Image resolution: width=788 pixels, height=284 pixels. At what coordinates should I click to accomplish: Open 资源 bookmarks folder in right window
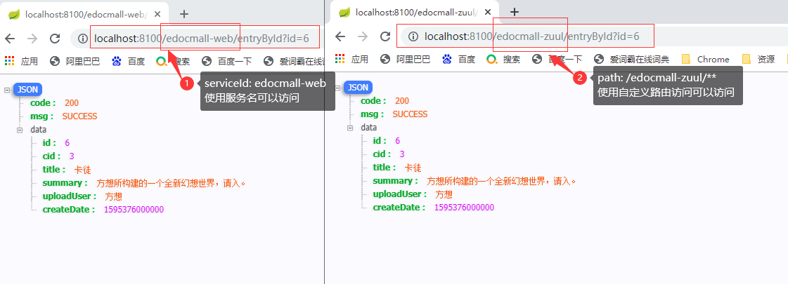[758, 59]
